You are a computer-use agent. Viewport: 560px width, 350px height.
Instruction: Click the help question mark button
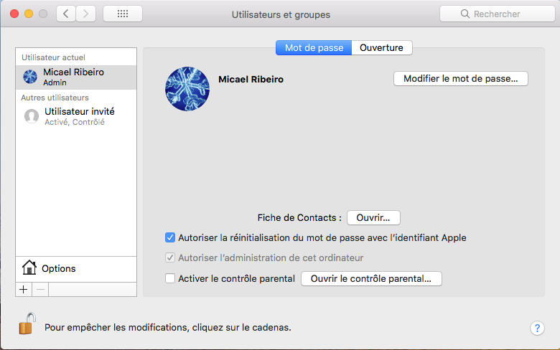(537, 328)
